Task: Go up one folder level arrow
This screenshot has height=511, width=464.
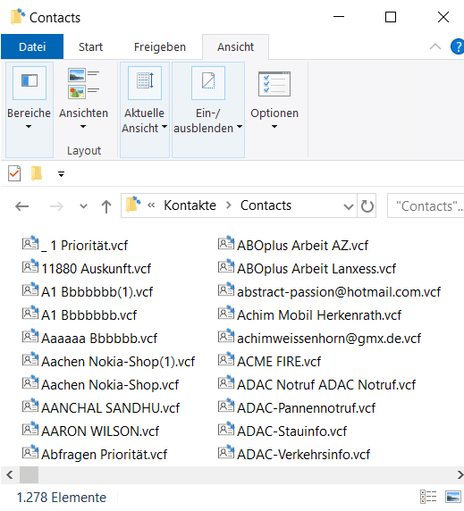Action: [106, 206]
